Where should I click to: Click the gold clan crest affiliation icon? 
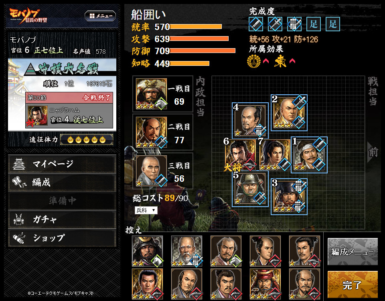[x=254, y=61]
